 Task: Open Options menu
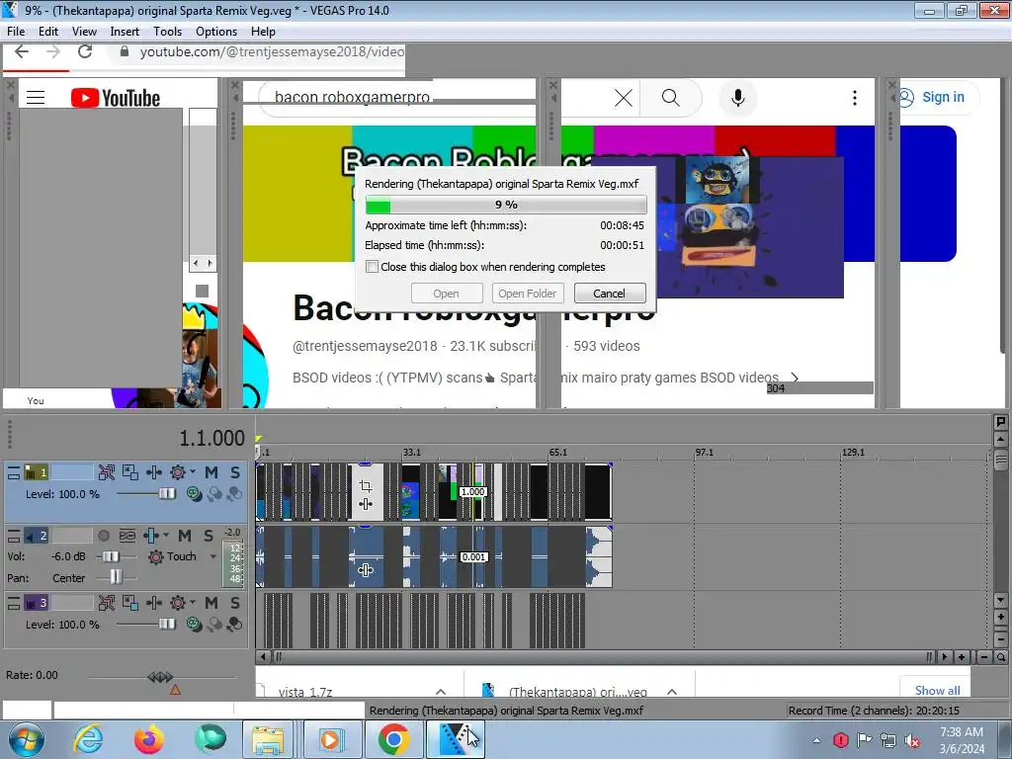[x=216, y=32]
